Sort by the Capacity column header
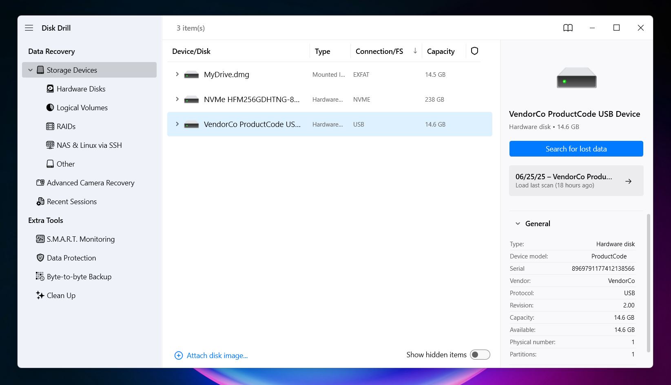Image resolution: width=671 pixels, height=385 pixels. [x=441, y=51]
